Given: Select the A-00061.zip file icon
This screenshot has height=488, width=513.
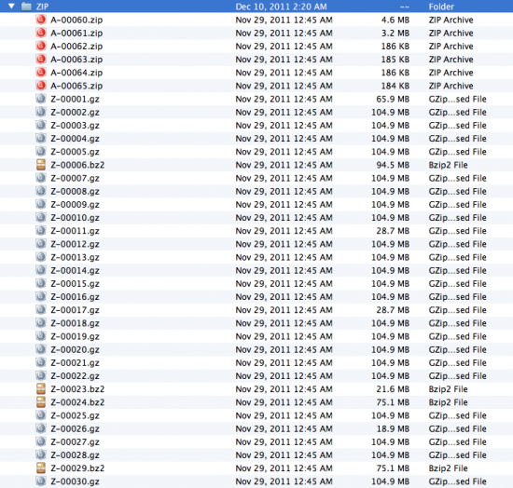Looking at the screenshot, I should click(41, 33).
